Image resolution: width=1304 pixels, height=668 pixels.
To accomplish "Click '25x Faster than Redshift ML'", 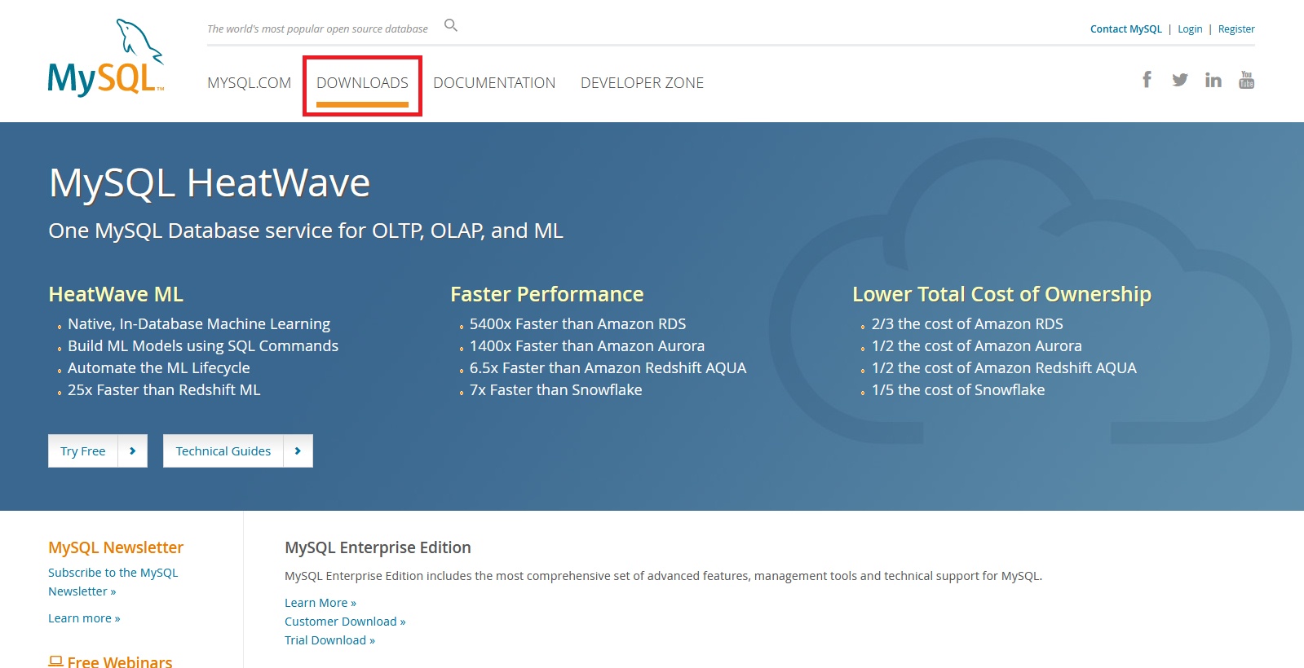I will [x=164, y=390].
